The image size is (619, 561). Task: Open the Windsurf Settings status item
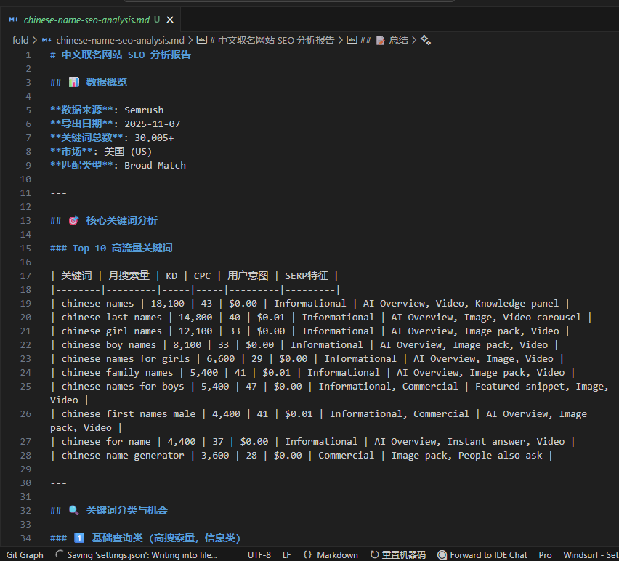590,554
